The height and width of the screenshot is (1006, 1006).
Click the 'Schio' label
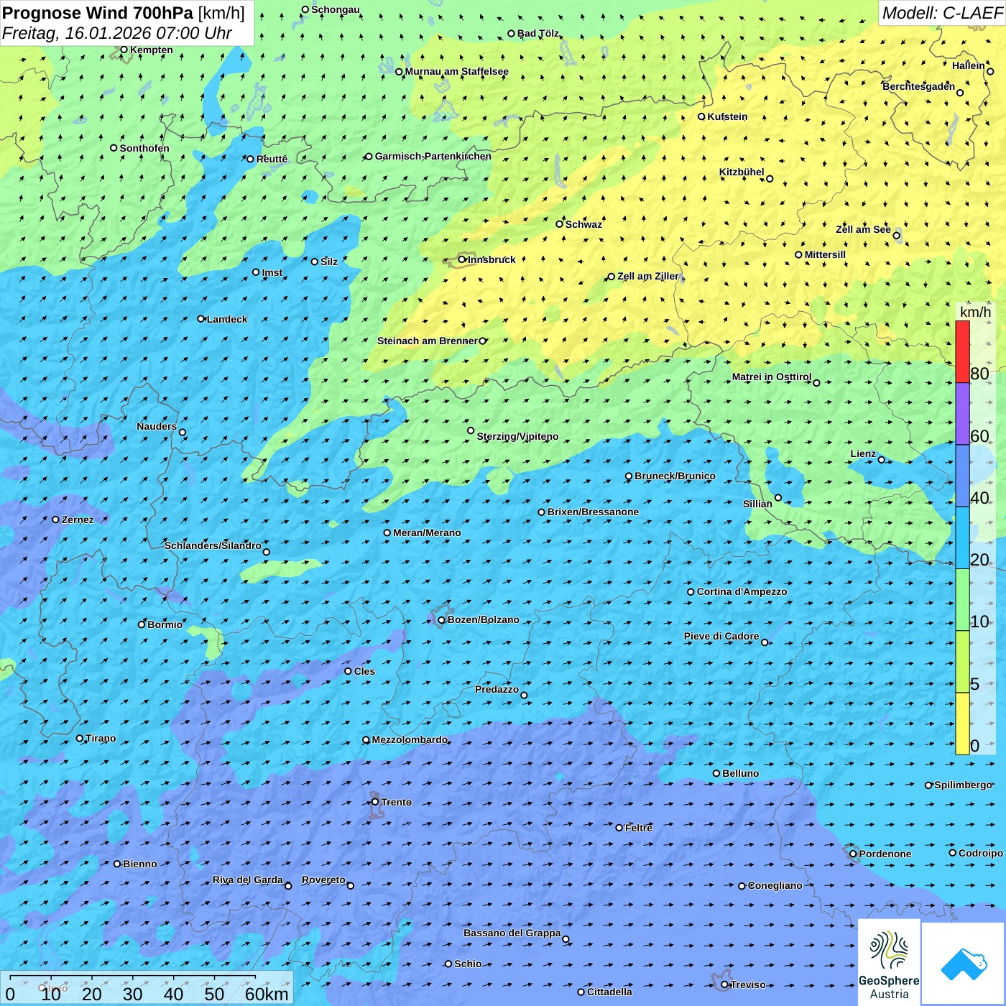[x=468, y=964]
